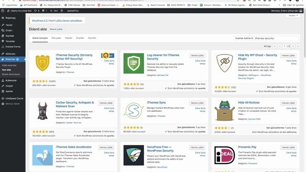Install SecuPress Free plugin
The width and height of the screenshot is (306, 172).
(x=197, y=148)
